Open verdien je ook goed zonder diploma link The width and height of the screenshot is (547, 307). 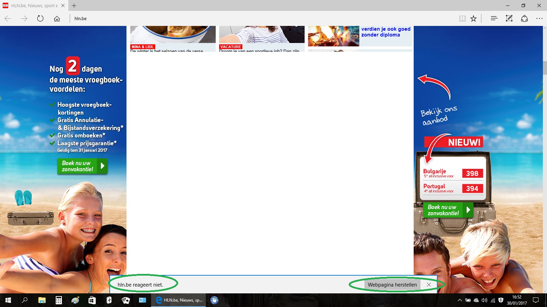(x=386, y=32)
